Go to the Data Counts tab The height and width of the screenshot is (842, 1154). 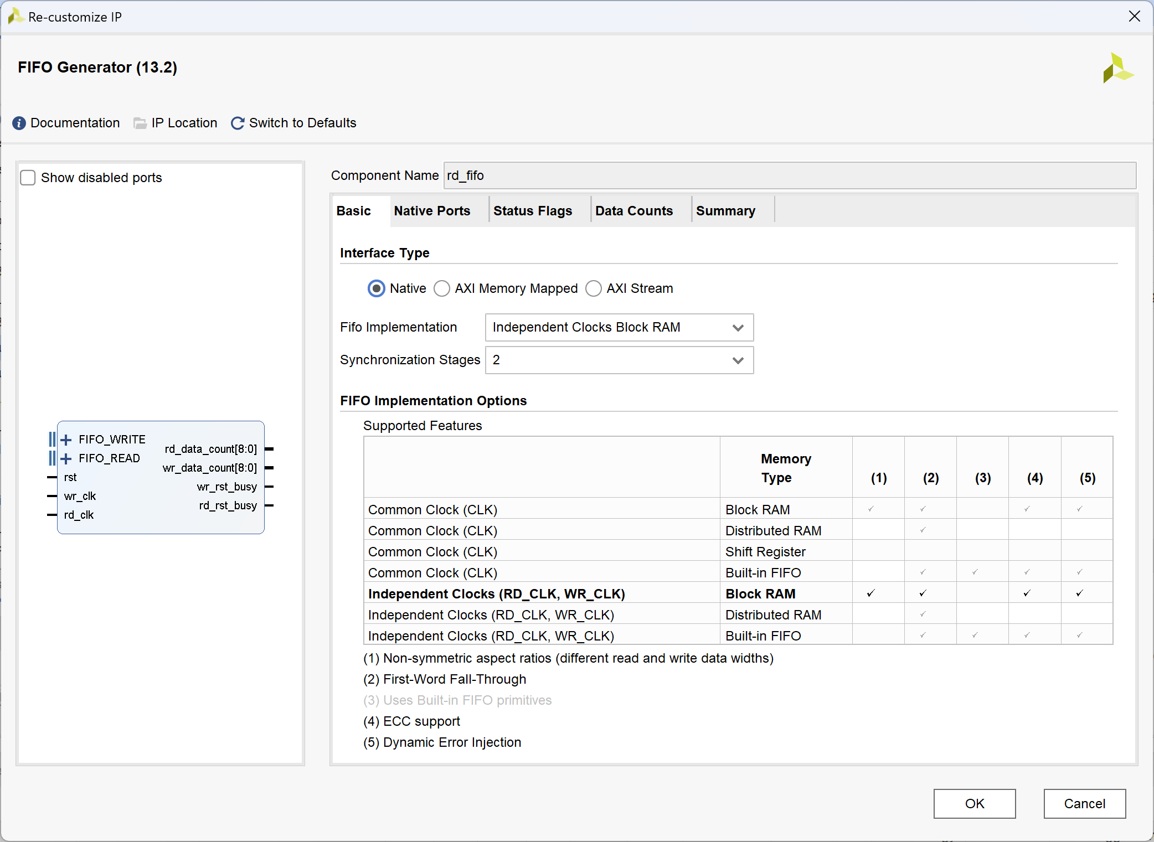tap(633, 211)
